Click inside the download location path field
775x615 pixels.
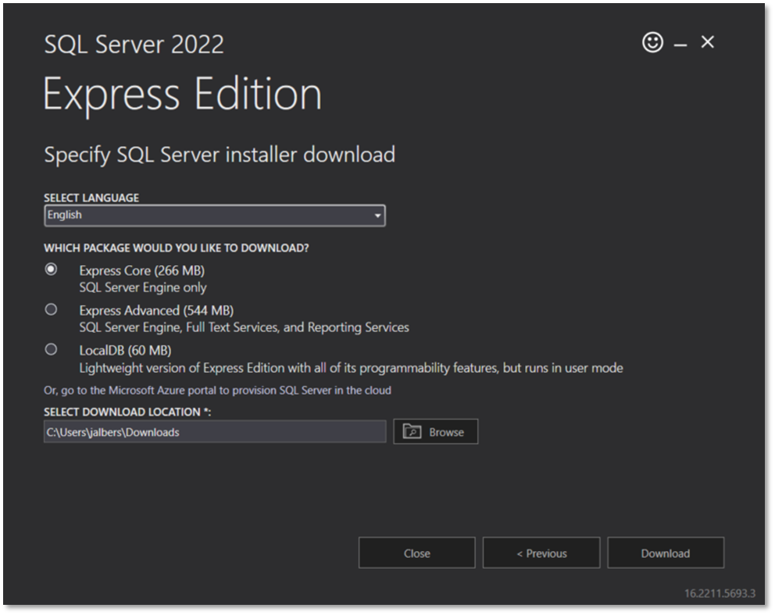pos(215,431)
